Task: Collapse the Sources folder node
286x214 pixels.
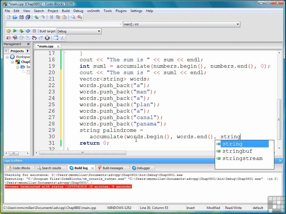Action: click(x=18, y=67)
